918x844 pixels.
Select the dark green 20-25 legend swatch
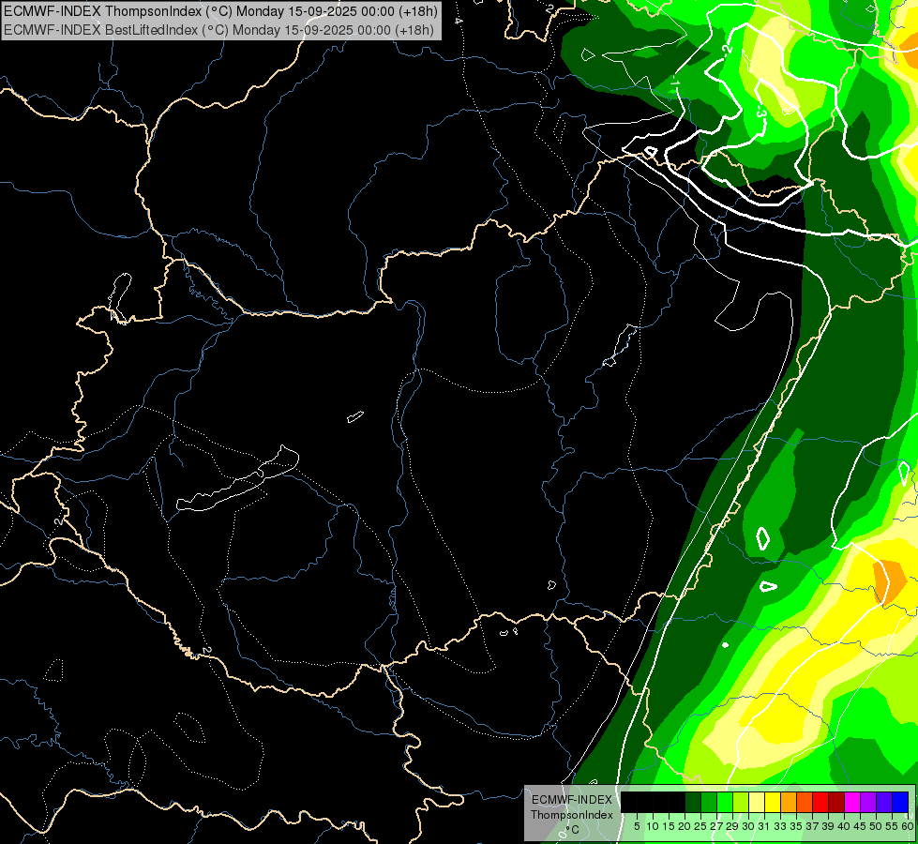point(693,802)
